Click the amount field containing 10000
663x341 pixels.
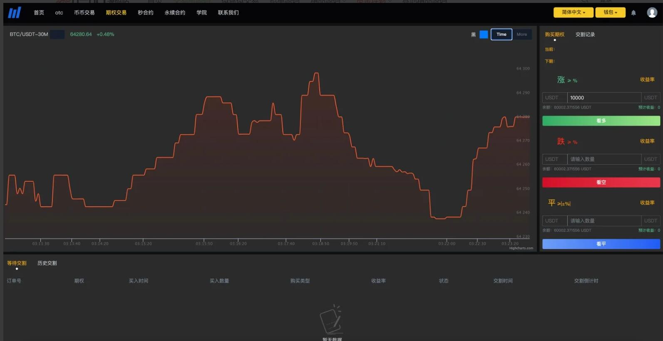(x=603, y=98)
